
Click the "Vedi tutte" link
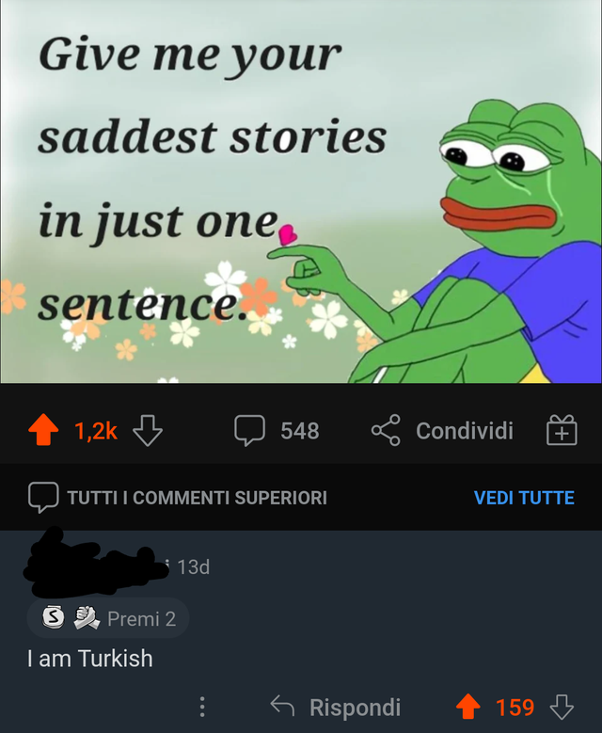[524, 497]
